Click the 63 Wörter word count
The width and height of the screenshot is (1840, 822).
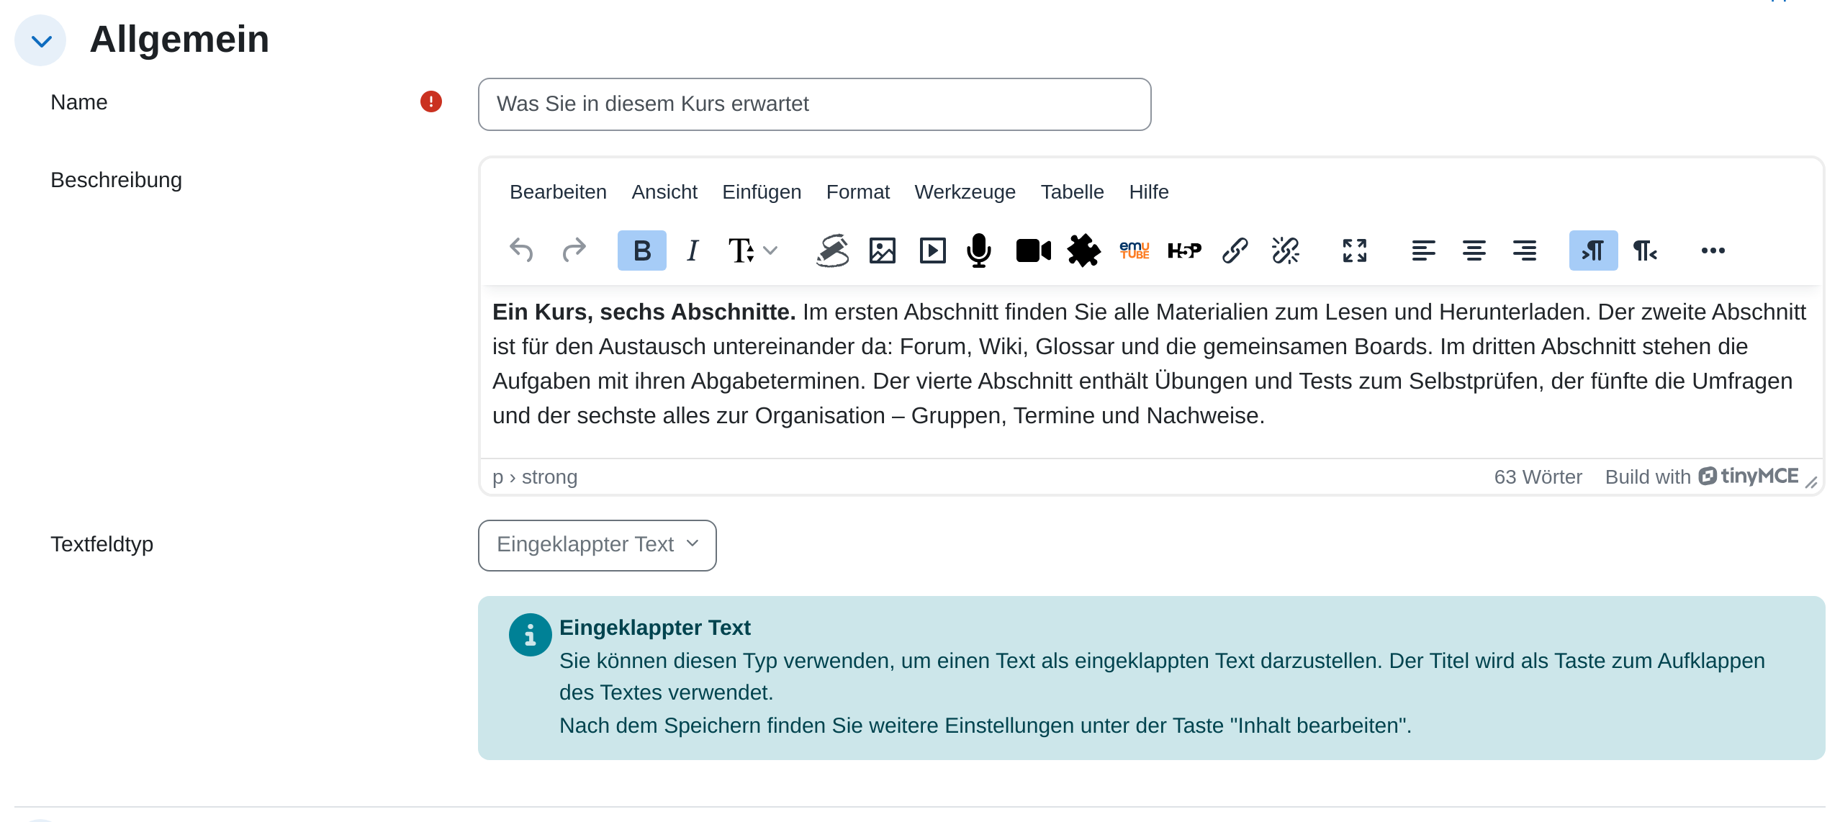(x=1538, y=477)
